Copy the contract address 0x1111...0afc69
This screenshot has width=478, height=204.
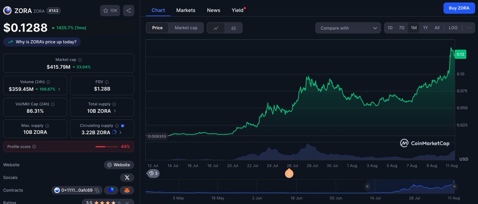pyautogui.click(x=97, y=190)
